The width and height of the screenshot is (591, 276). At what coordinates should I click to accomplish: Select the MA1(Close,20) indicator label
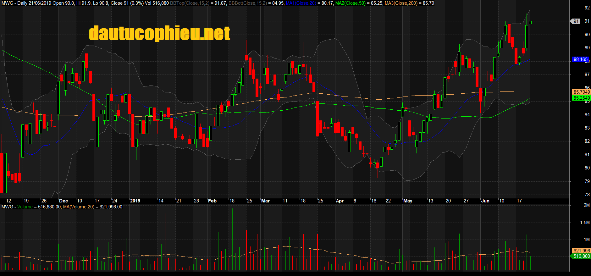point(301,3)
